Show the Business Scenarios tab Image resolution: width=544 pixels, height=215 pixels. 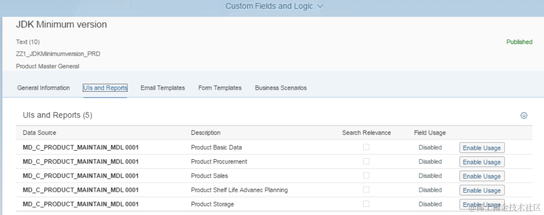(281, 88)
